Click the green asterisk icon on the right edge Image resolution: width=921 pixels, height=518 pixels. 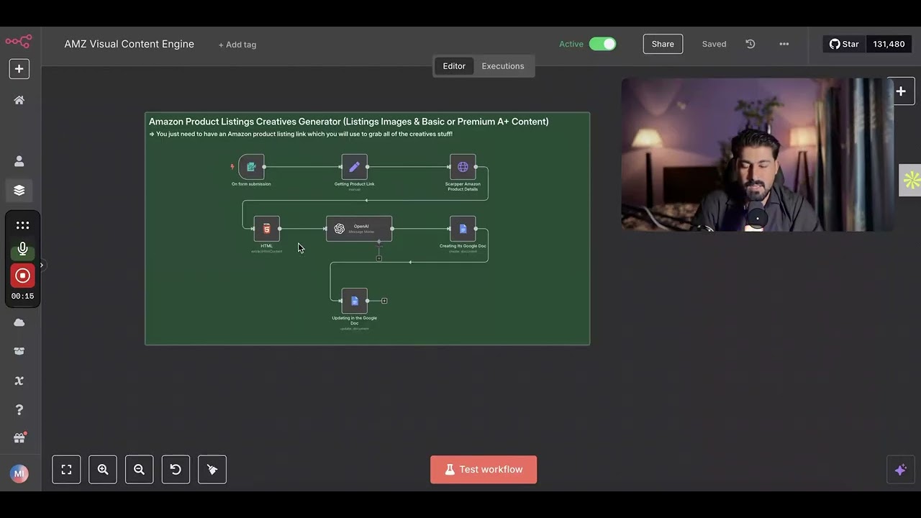(x=911, y=180)
